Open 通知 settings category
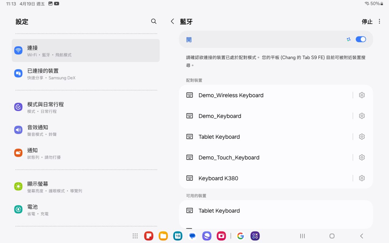The width and height of the screenshot is (389, 243). point(86,153)
